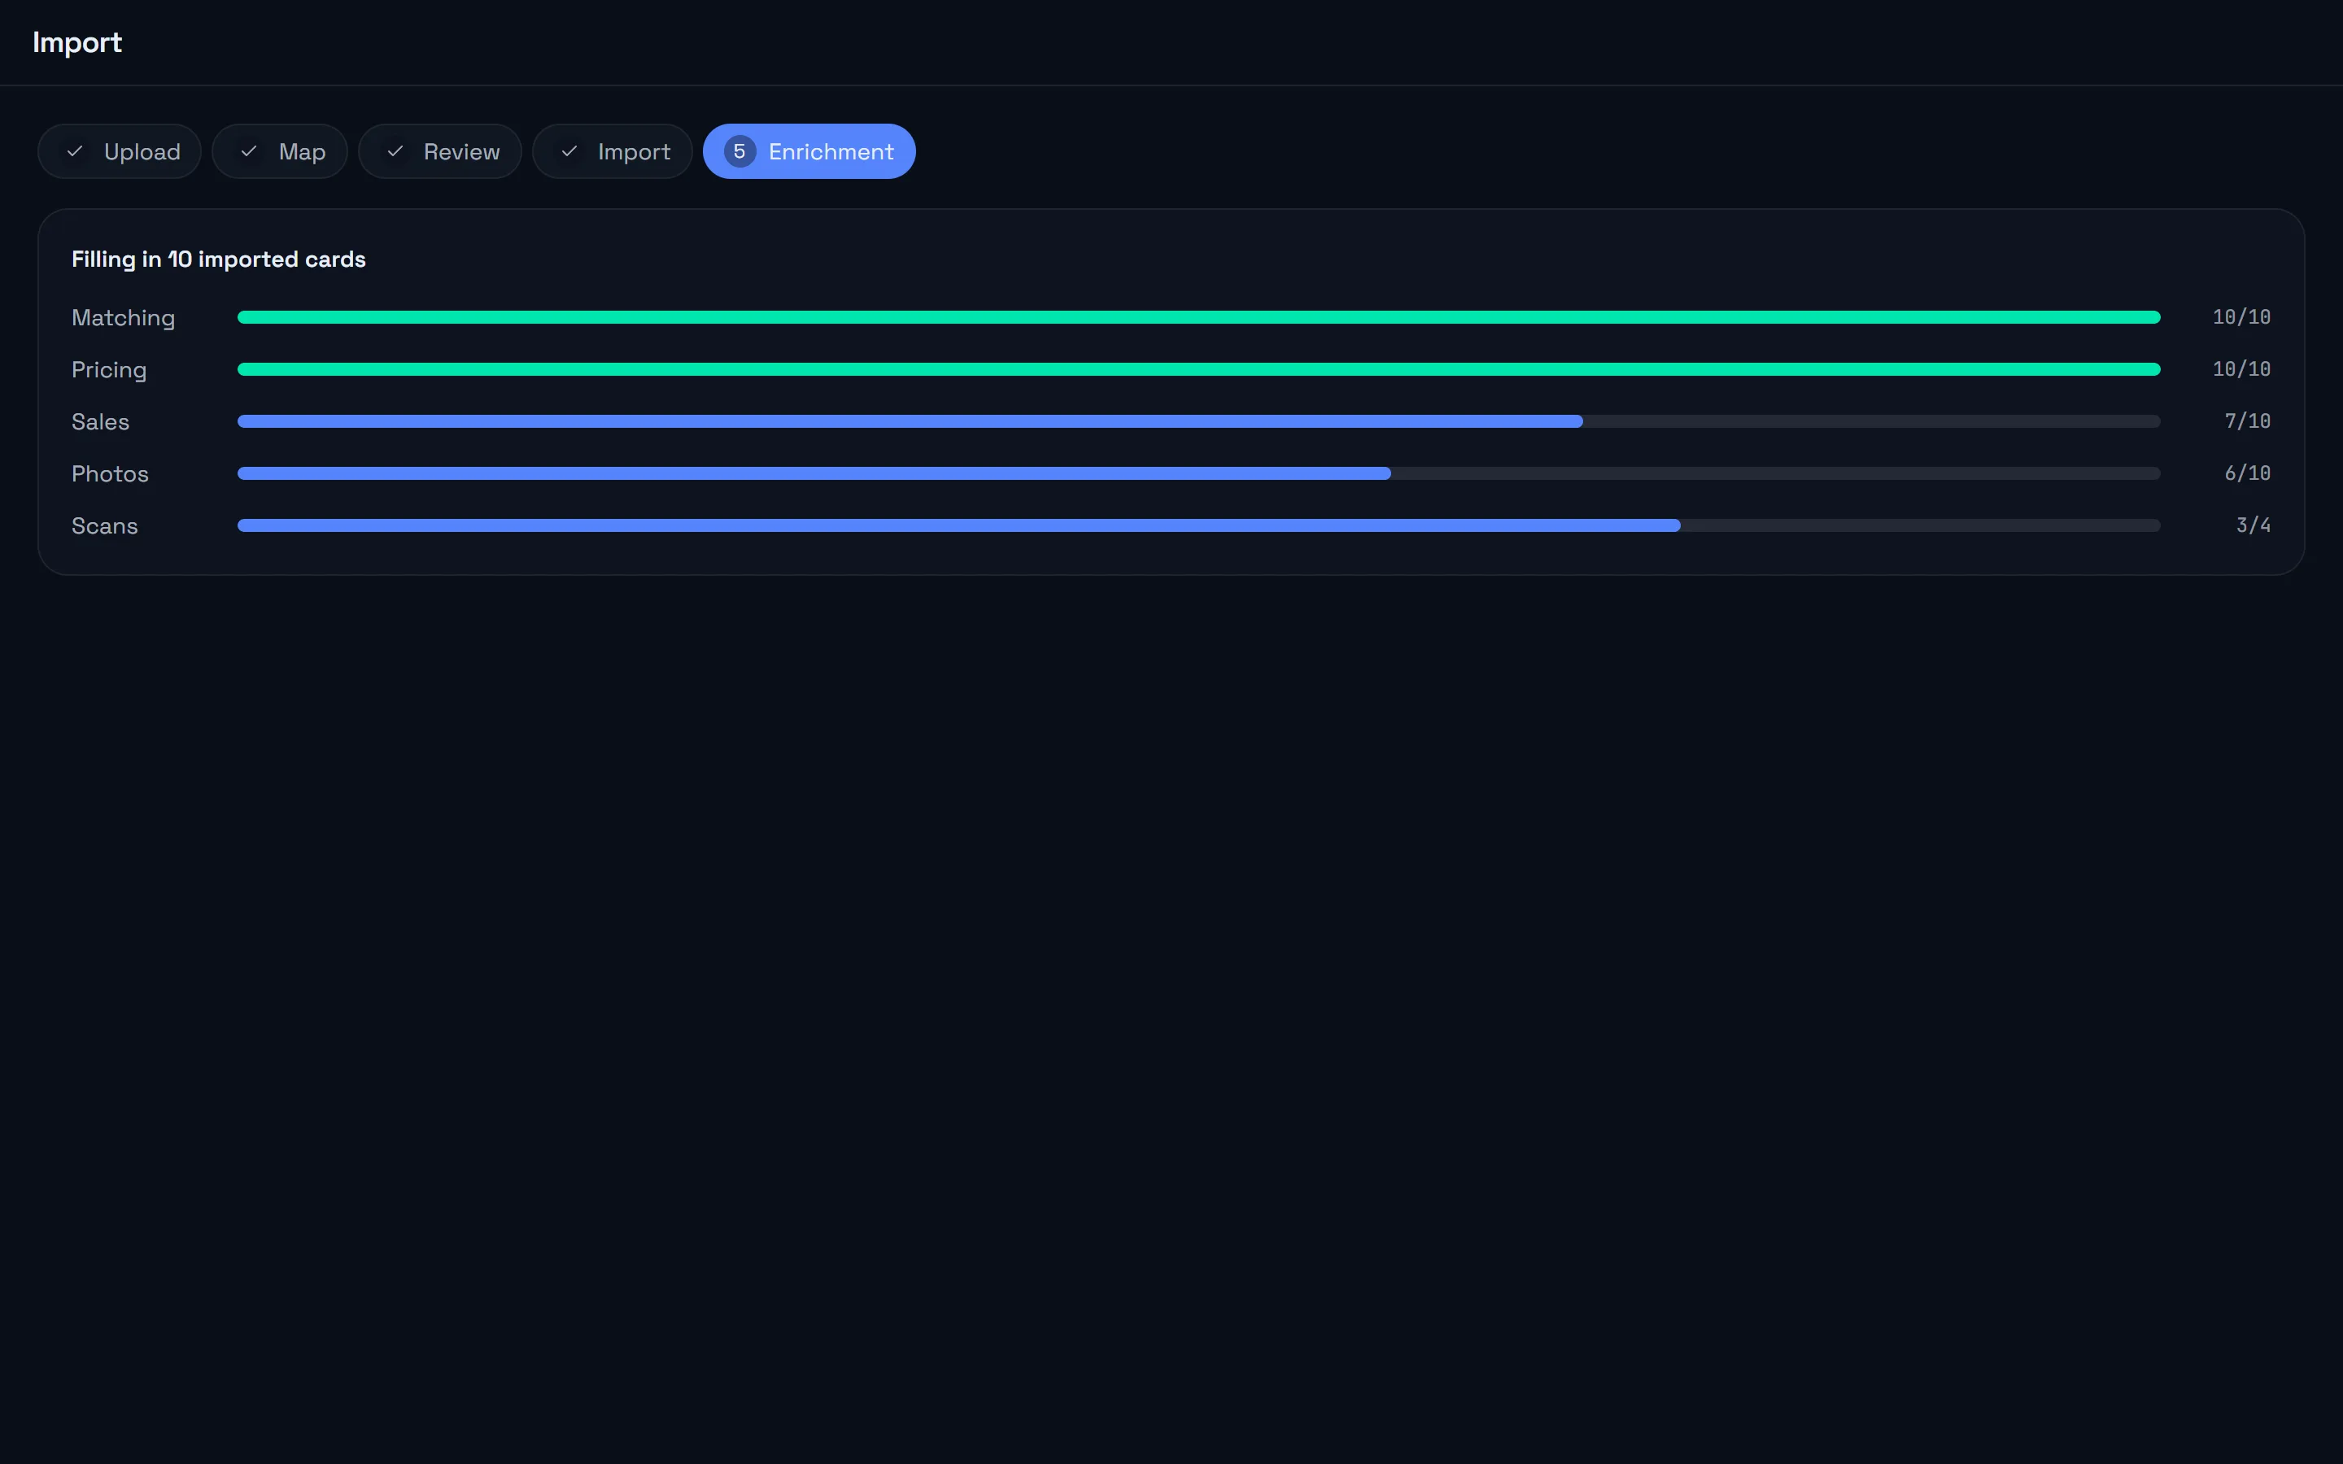Click the Pricing count '10/10'

(x=2241, y=369)
